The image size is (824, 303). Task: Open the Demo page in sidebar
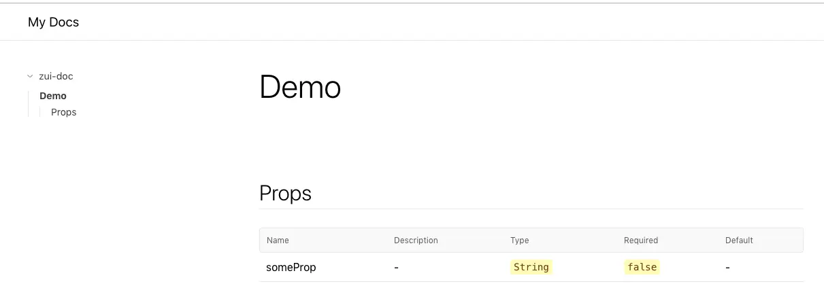point(53,96)
